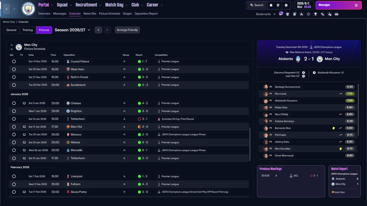Select the Marseille fixture radio button
This screenshot has width=367, height=206.
[x=14, y=150]
